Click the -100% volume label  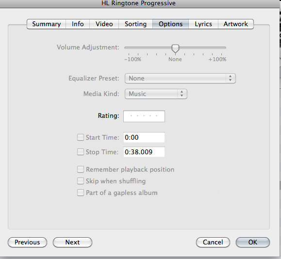(133, 59)
